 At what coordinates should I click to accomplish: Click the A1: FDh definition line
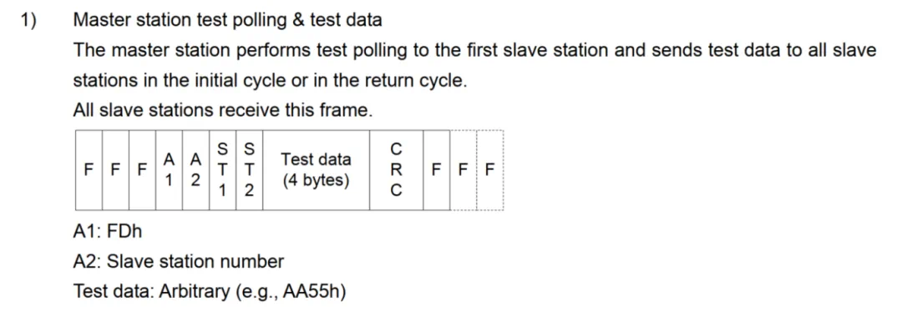click(x=108, y=231)
